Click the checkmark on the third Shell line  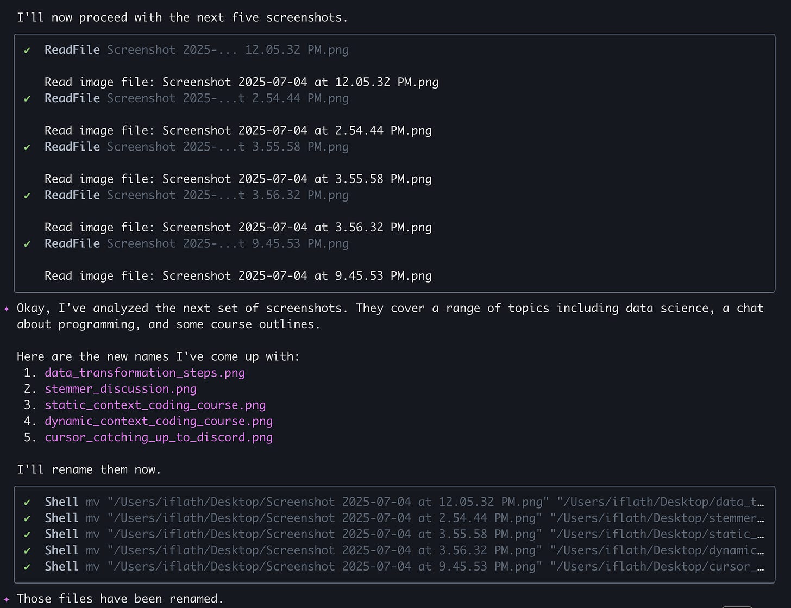coord(27,534)
